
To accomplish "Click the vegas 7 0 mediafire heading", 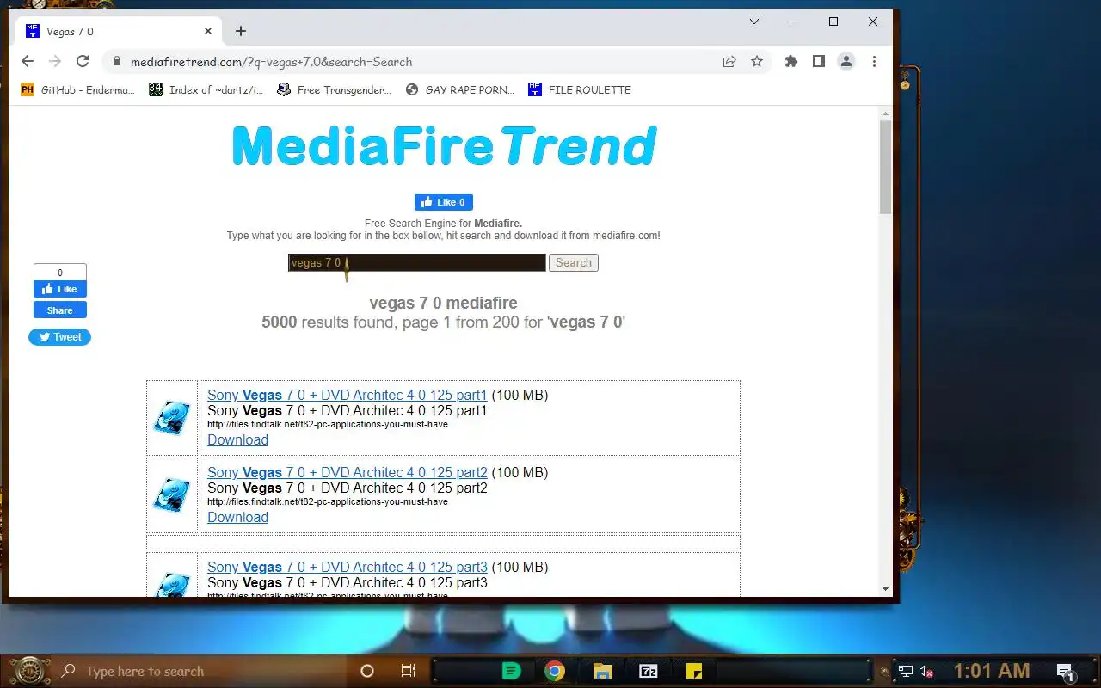I will pos(443,303).
